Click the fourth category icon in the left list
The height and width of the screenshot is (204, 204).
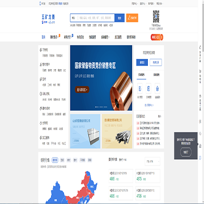41,93
